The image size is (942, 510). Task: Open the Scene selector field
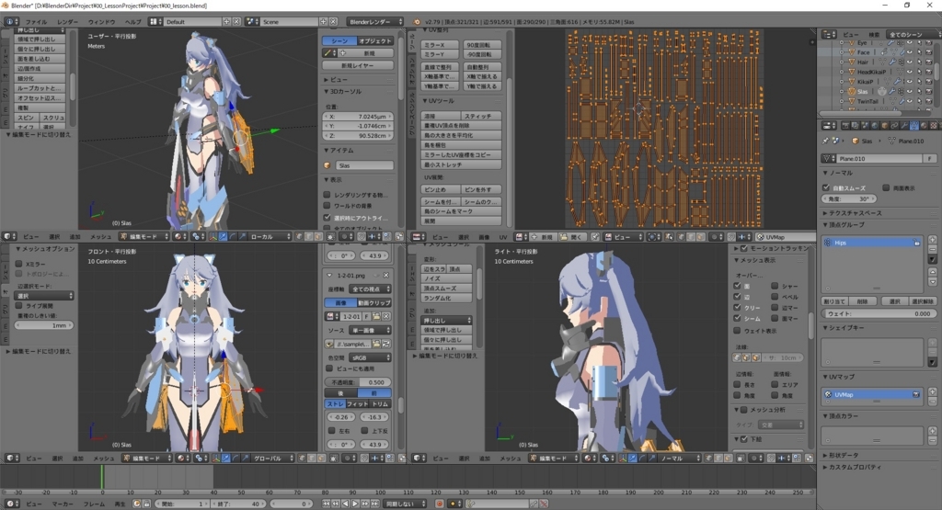coord(290,22)
